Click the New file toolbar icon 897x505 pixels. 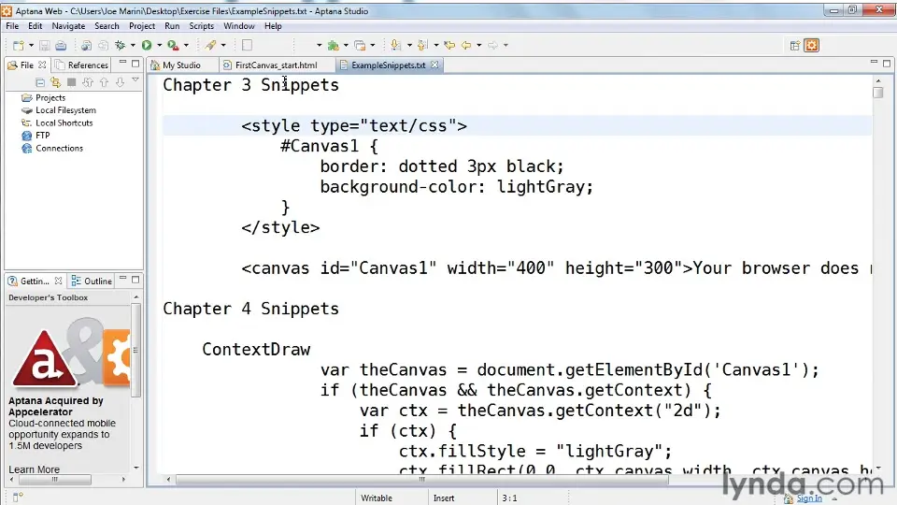click(18, 45)
